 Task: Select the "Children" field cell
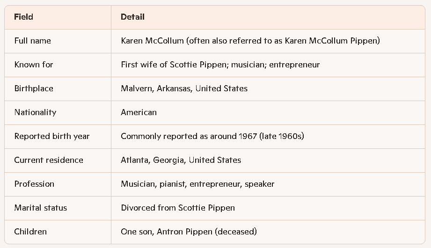click(30, 232)
